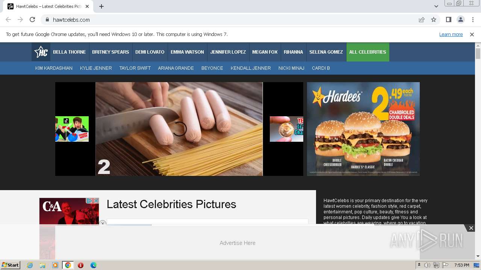The width and height of the screenshot is (481, 270).
Task: Open Jennifer Lopez menu item
Action: (x=228, y=52)
